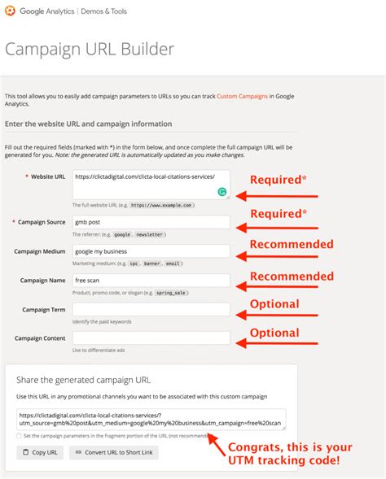The height and width of the screenshot is (479, 386).
Task: Click the Campaign Name field with free scan
Action: tap(151, 280)
